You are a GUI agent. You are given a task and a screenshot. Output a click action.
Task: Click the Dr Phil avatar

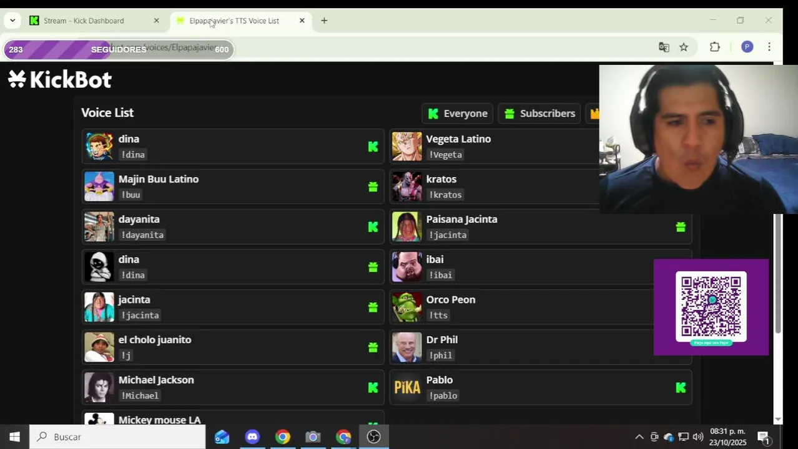(406, 347)
